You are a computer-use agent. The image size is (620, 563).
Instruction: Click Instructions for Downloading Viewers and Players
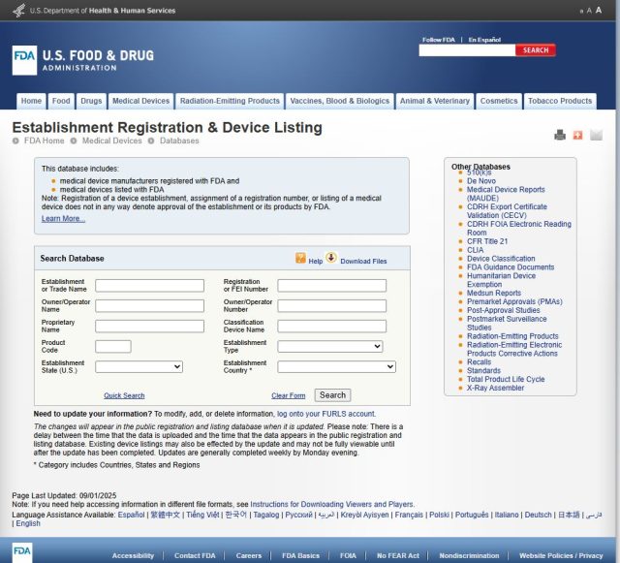point(331,505)
